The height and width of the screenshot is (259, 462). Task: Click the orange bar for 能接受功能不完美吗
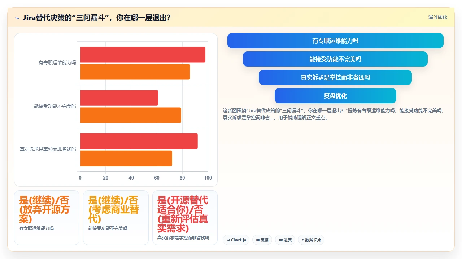(x=131, y=115)
